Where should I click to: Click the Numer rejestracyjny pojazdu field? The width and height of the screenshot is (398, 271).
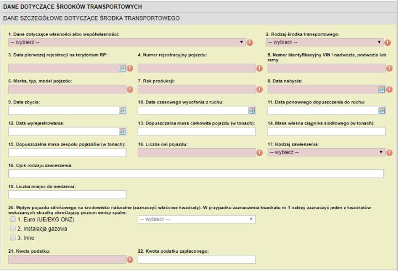(196, 69)
